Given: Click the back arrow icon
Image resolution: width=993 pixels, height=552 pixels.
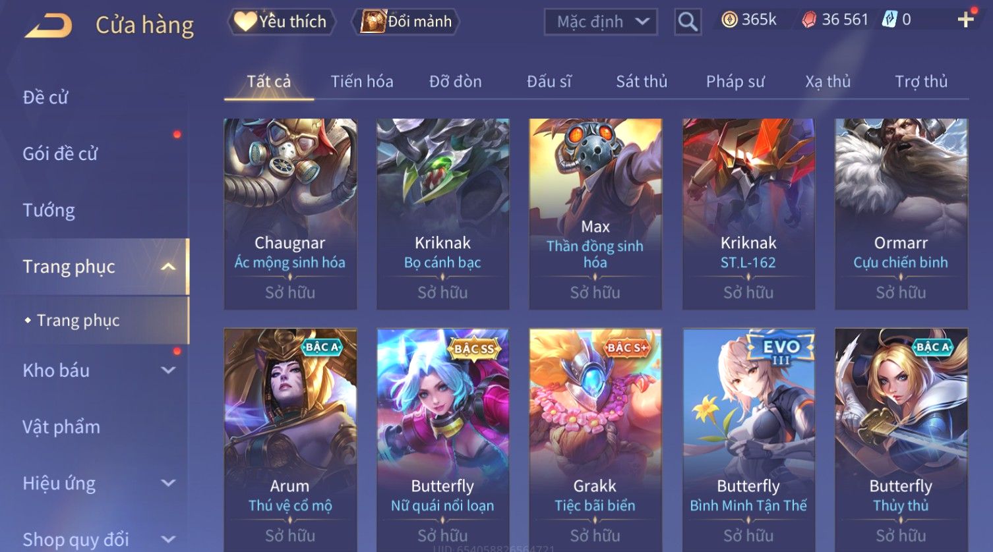Looking at the screenshot, I should 49,26.
